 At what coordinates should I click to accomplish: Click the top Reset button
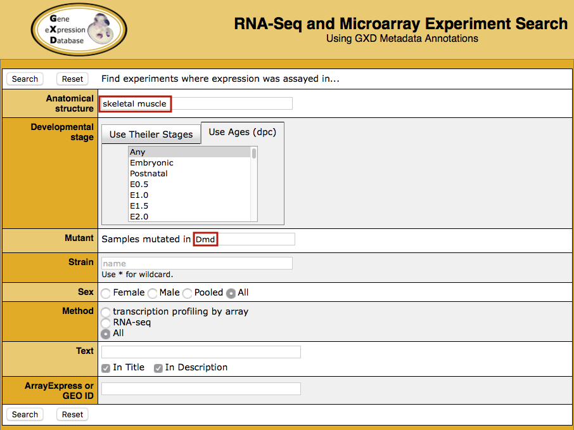pyautogui.click(x=72, y=79)
